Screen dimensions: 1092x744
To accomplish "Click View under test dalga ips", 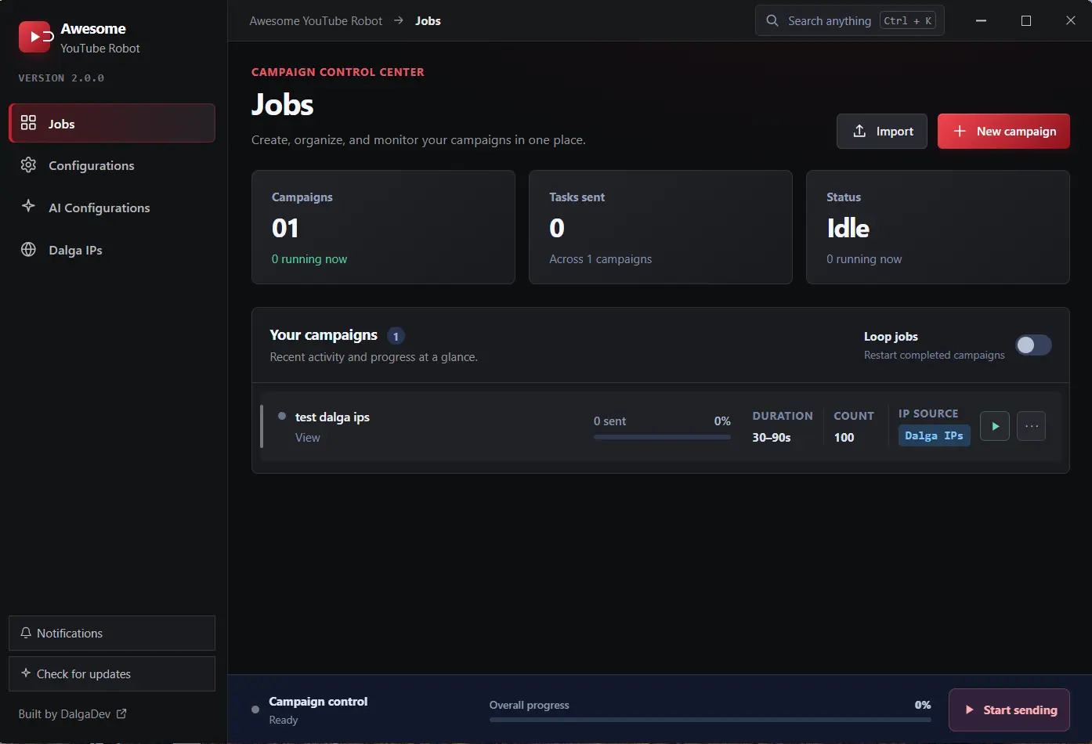I will pos(307,438).
